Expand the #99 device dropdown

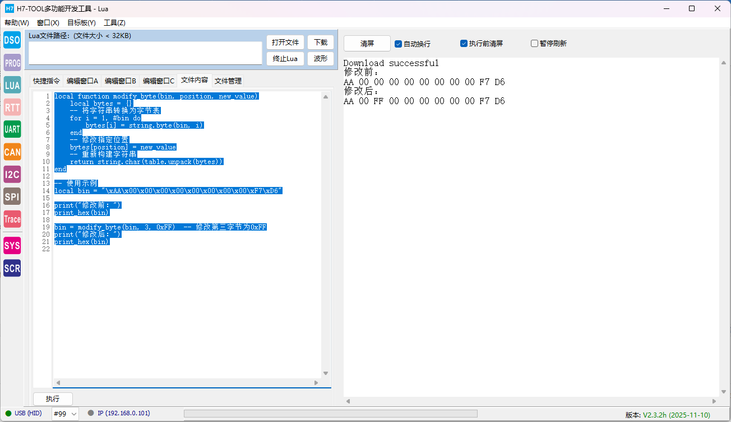(65, 414)
